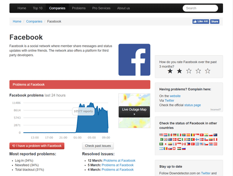Viewport: 233px width, 176px height.
Task: Pick the Finland flag
Action: tap(197, 139)
